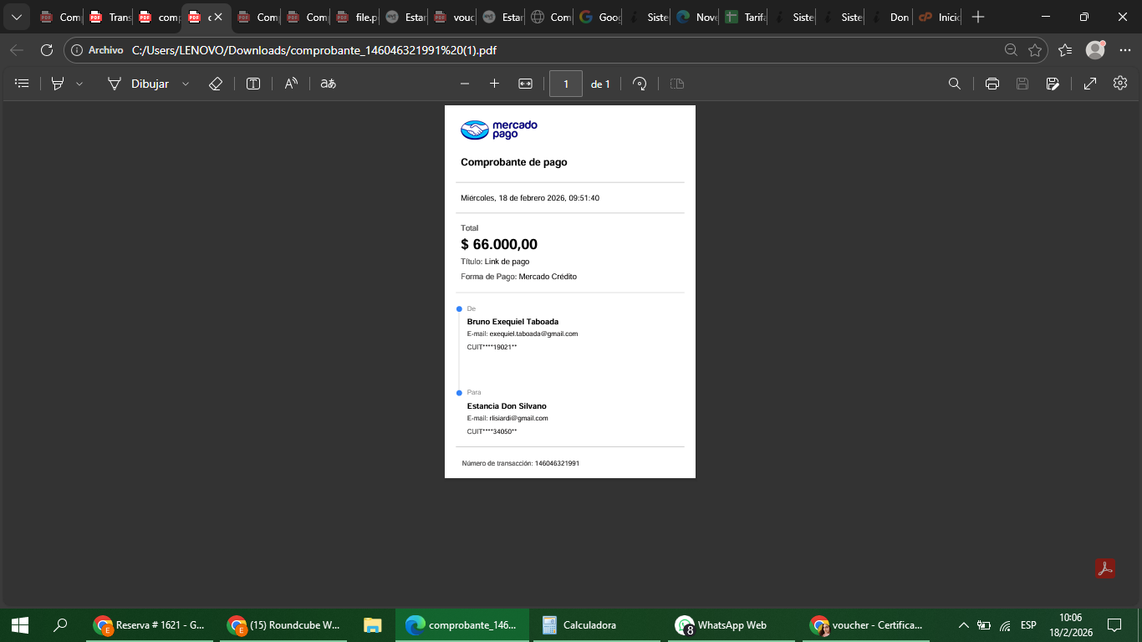Print the payment receipt PDF
The width and height of the screenshot is (1142, 642).
[992, 84]
